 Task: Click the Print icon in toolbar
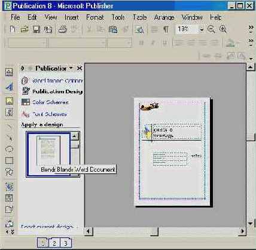(x=62, y=29)
